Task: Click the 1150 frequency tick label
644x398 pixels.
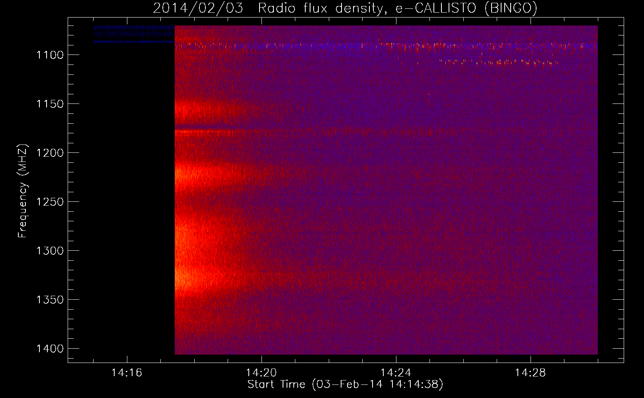Action: [50, 104]
